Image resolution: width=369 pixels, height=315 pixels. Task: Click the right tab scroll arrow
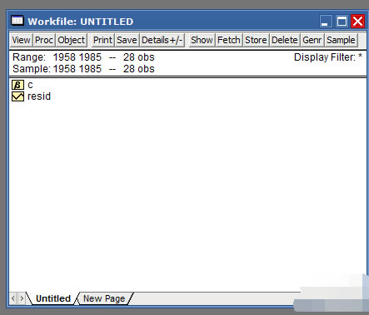22,298
